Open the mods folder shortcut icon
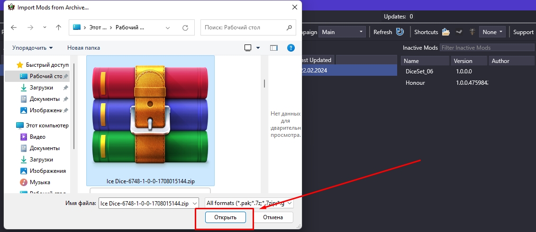536x232 pixels. pyautogui.click(x=446, y=32)
